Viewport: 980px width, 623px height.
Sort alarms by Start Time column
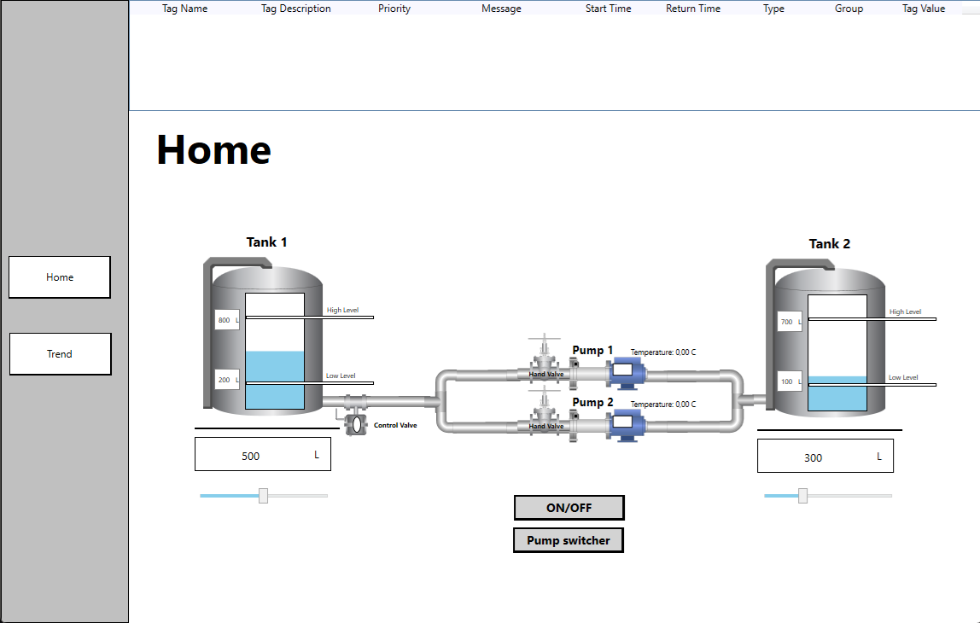(608, 9)
